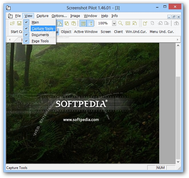Screen dimensions: 189x178
Task: Click the inner document minimize button
Action: pyautogui.click(x=169, y=17)
